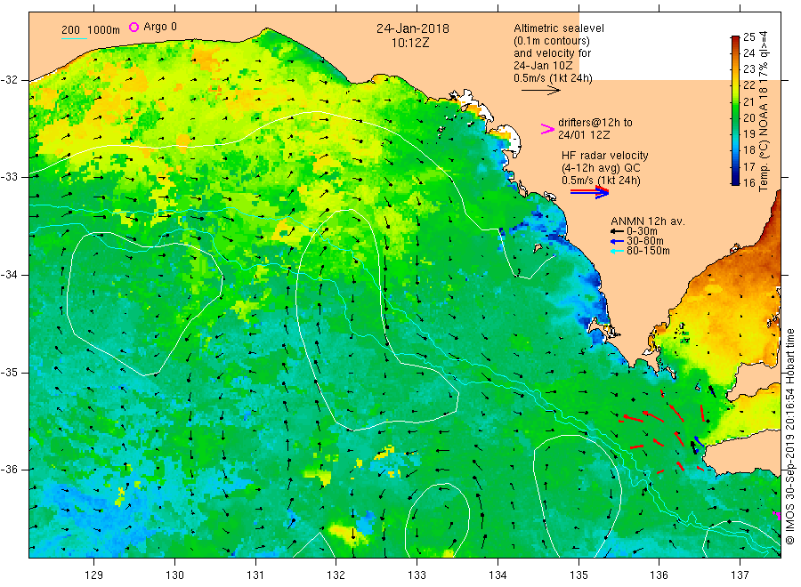Click the colorbar tick label 23
801x587 pixels.
748,68
